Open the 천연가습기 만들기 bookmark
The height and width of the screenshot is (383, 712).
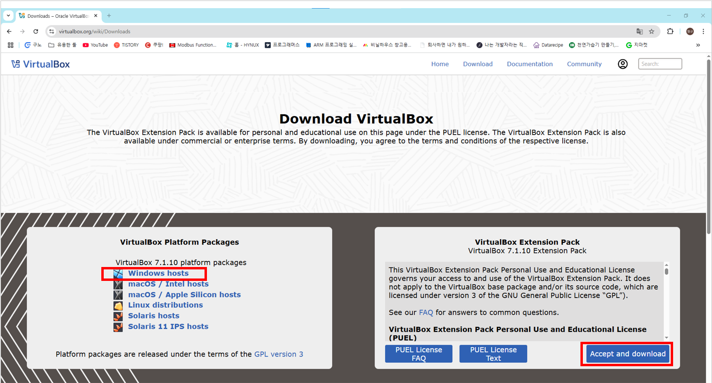[594, 45]
